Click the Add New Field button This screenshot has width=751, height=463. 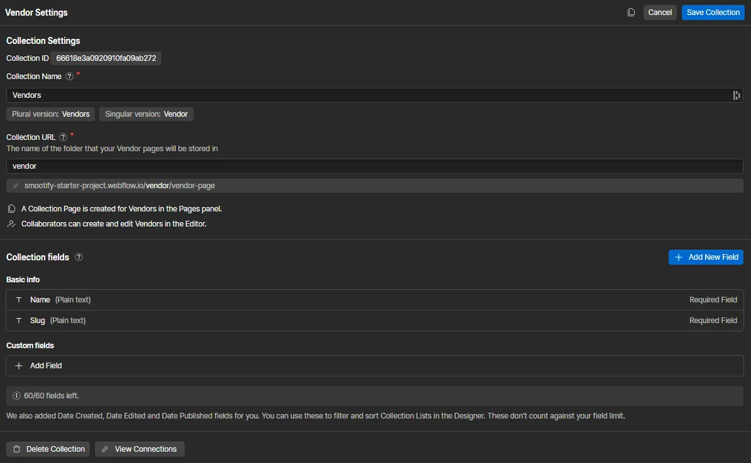pyautogui.click(x=706, y=257)
